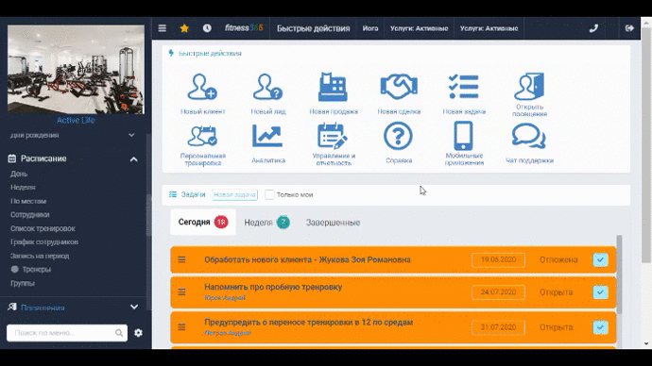The width and height of the screenshot is (652, 366).
Task: Open the Группы link
Action: (23, 283)
